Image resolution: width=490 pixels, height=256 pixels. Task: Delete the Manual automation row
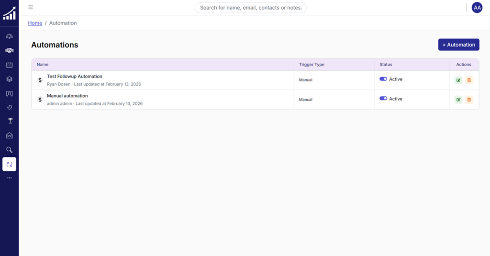(x=469, y=100)
